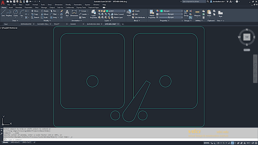Toggle Object Snap Tracking in status bar
This screenshot has height=145, width=258.
click(229, 143)
